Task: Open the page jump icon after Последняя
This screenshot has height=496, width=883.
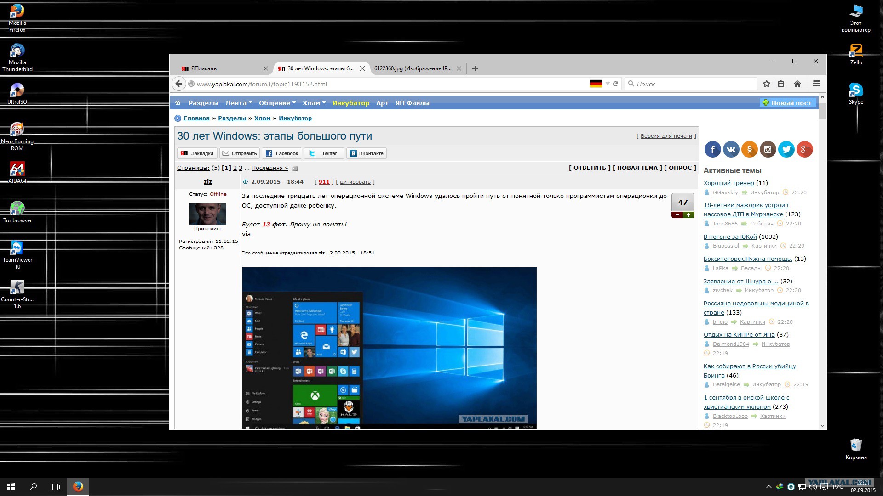Action: [295, 169]
